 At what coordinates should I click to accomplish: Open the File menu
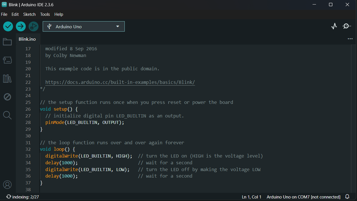(4, 14)
